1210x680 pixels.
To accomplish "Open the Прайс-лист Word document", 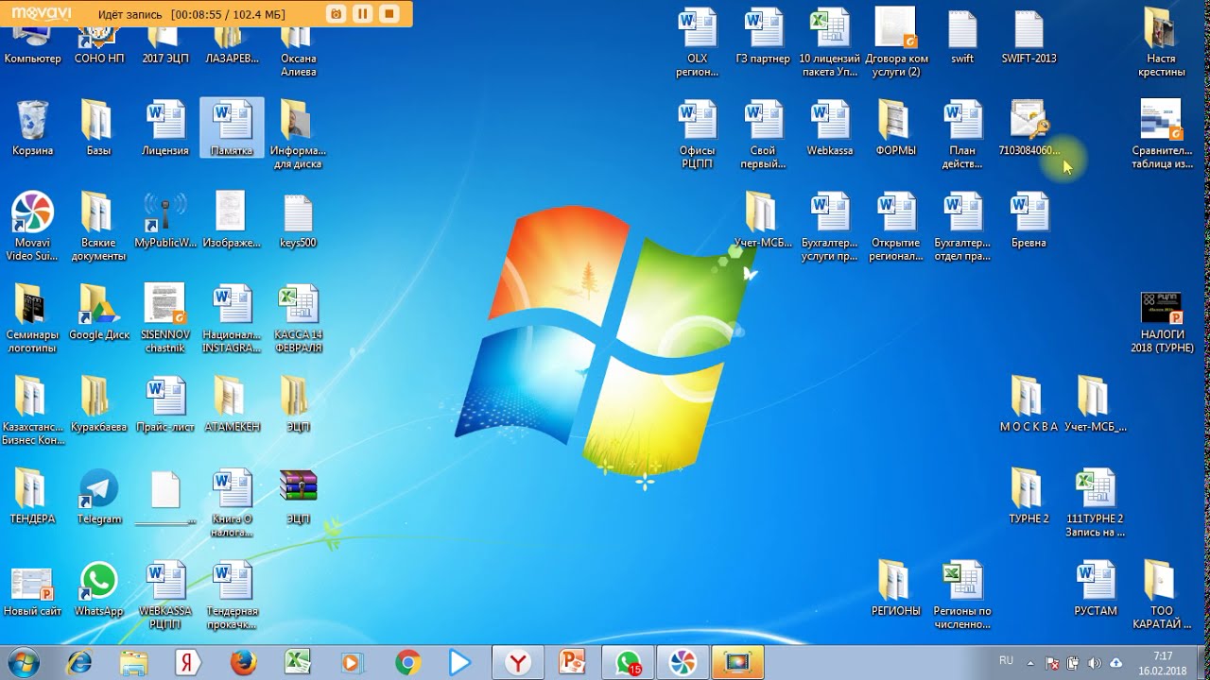I will [x=165, y=404].
